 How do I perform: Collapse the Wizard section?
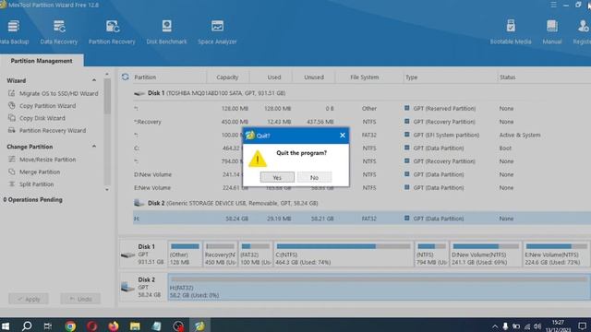pyautogui.click(x=94, y=80)
